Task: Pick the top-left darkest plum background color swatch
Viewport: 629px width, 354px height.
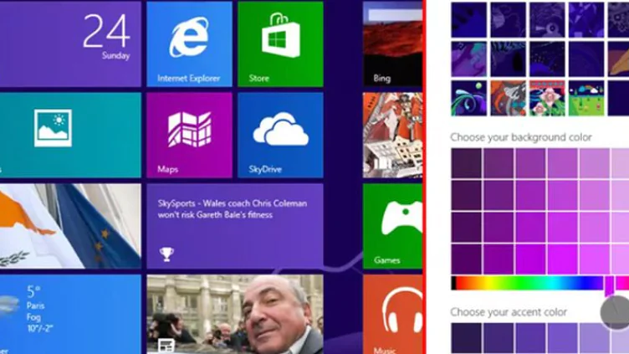Action: [467, 163]
